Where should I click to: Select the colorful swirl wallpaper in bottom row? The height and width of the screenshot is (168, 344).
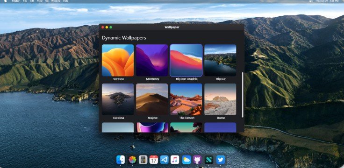click(x=152, y=127)
